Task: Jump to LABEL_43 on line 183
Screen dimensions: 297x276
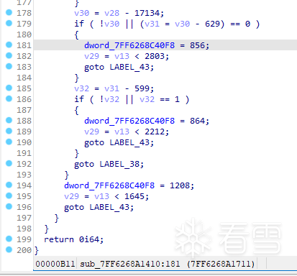Action: tap(129, 67)
